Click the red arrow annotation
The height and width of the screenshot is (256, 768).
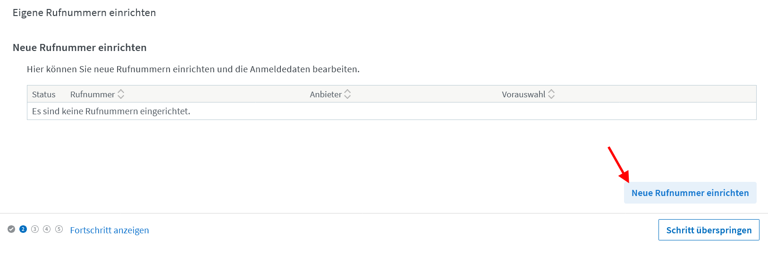coord(618,164)
